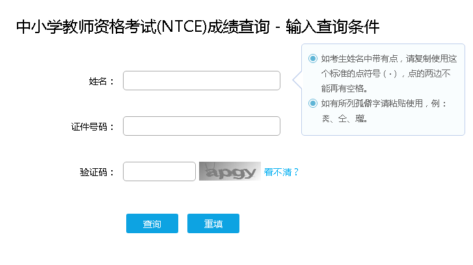This screenshot has height=265, width=473.
Task: Focus the 证件号码 ID number field
Action: coord(202,126)
